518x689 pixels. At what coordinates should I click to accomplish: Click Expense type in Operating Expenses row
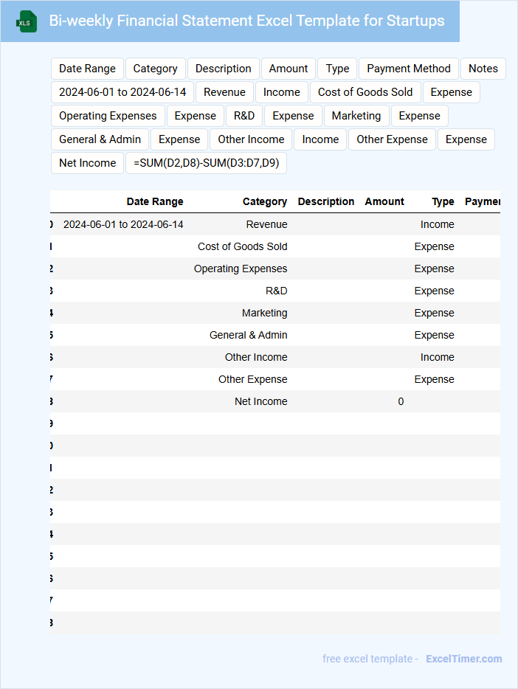click(434, 269)
